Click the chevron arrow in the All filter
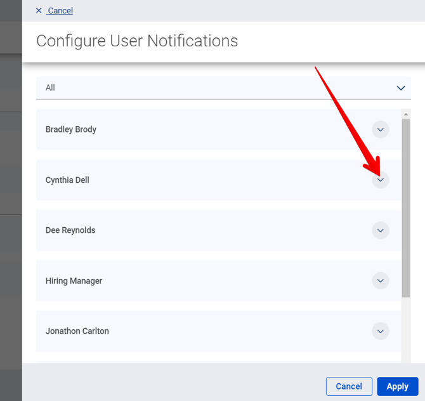 click(400, 88)
